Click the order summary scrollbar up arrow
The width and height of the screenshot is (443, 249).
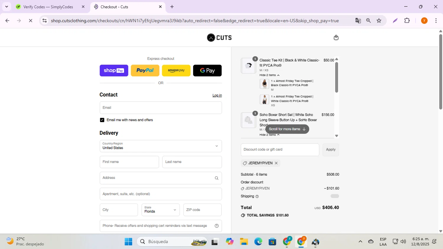(336, 59)
